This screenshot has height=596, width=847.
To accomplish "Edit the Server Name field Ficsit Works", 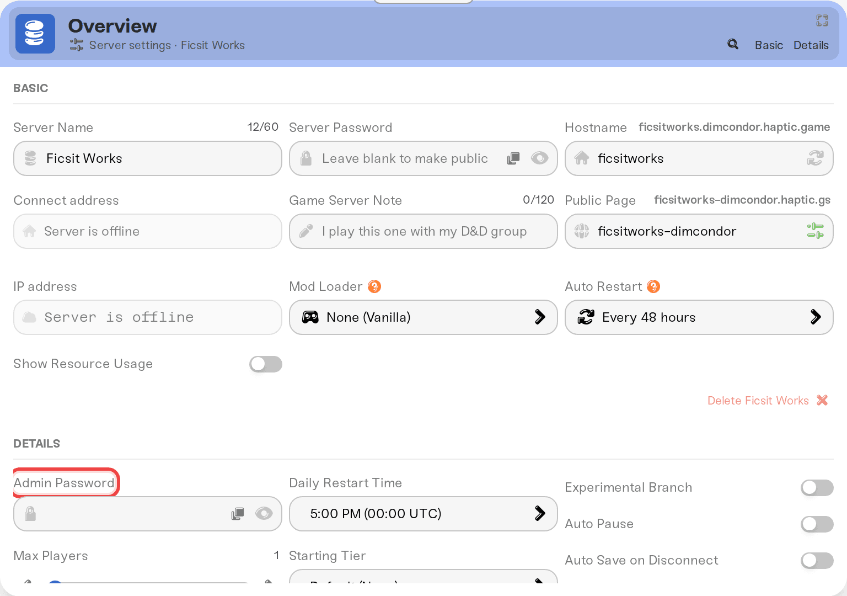I will [x=148, y=158].
